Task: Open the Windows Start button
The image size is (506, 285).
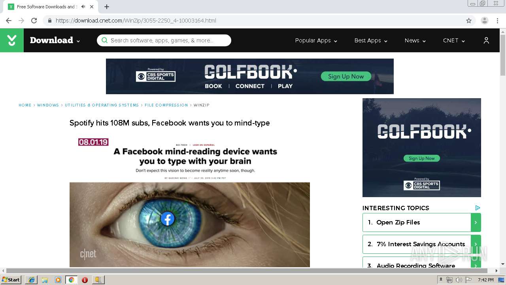Action: pos(11,280)
